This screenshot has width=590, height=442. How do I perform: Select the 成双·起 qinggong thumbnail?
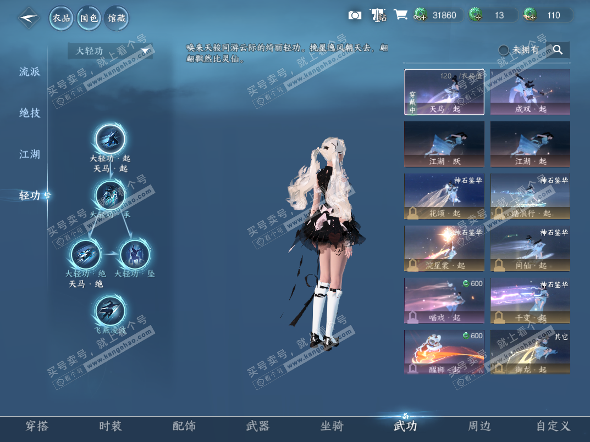(530, 92)
